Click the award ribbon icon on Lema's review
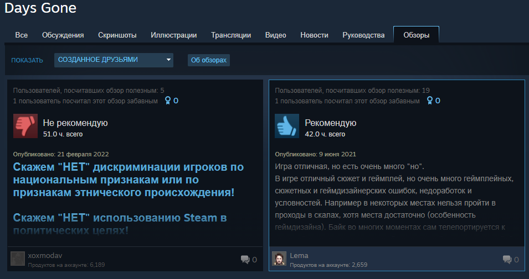The height and width of the screenshot is (279, 529). (429, 101)
